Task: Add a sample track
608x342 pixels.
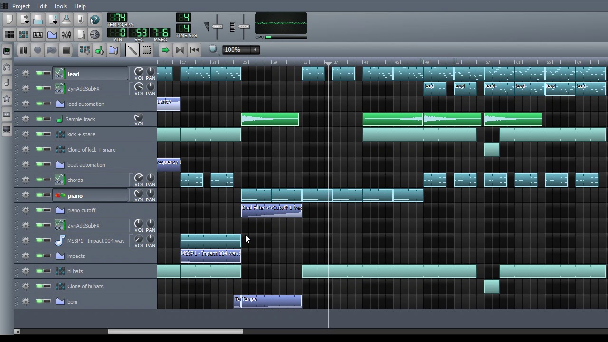Action: point(99,50)
